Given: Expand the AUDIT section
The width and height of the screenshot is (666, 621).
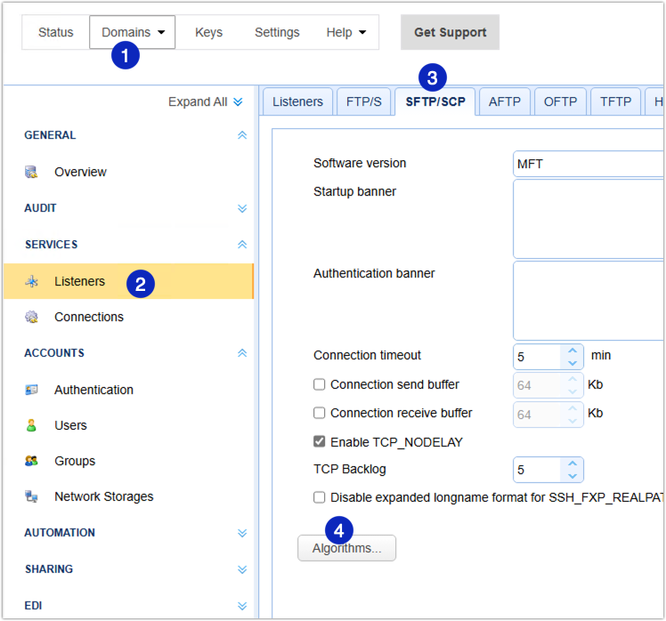Looking at the screenshot, I should coord(242,208).
